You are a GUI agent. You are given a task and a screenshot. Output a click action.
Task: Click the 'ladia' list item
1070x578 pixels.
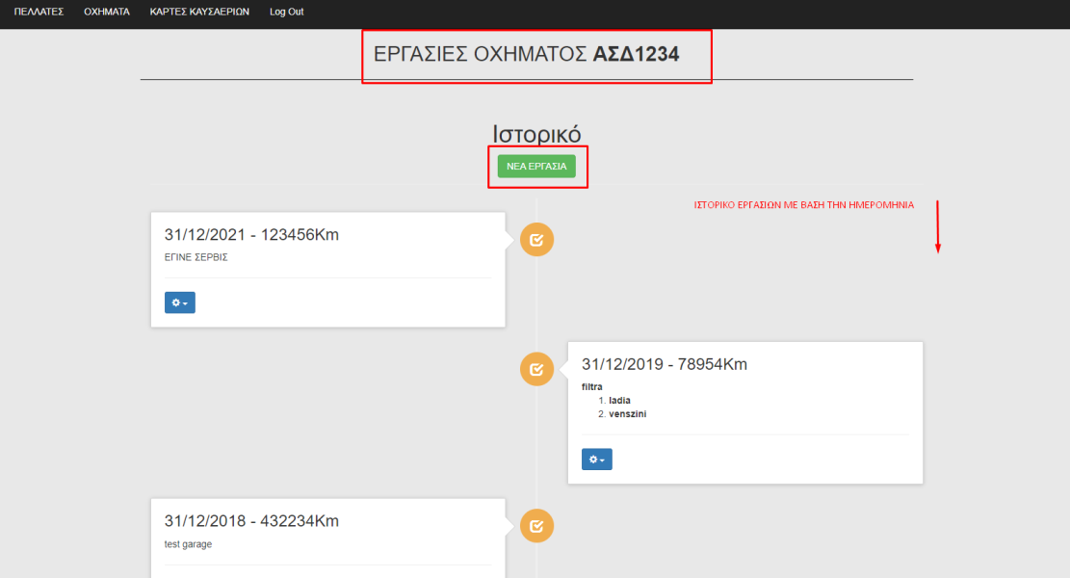(619, 399)
